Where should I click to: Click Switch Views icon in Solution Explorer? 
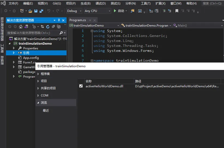point(26,26)
